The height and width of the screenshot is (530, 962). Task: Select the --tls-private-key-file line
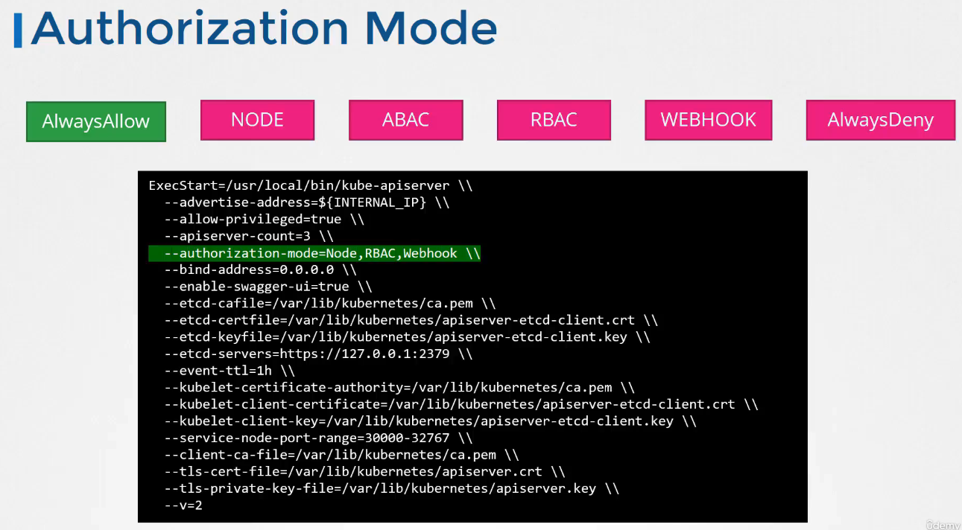[x=392, y=488]
